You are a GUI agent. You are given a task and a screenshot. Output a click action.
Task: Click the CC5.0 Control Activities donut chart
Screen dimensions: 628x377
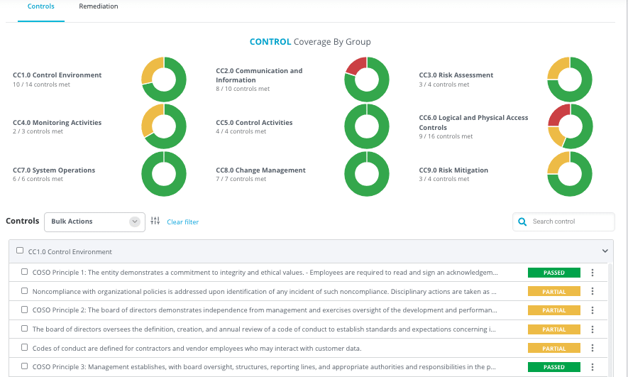(x=367, y=126)
